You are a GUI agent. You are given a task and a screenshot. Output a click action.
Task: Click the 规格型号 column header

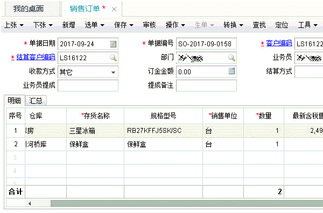coord(163,116)
